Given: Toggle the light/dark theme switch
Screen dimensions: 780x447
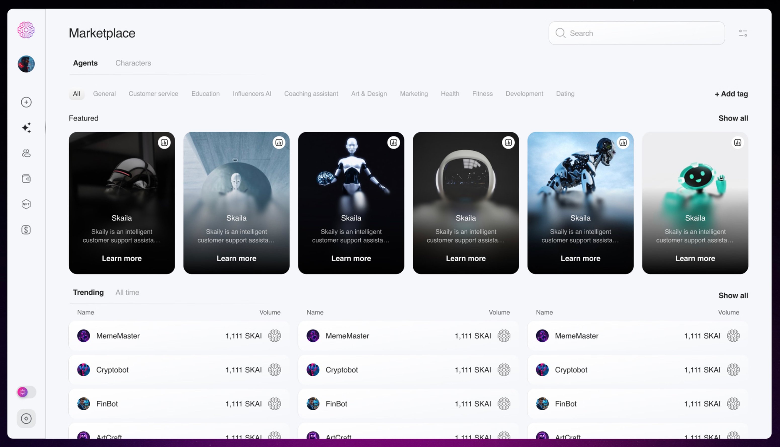Looking at the screenshot, I should tap(26, 392).
